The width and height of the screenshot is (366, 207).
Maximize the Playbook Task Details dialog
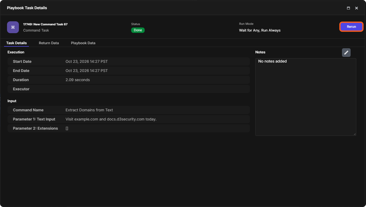coord(348,8)
